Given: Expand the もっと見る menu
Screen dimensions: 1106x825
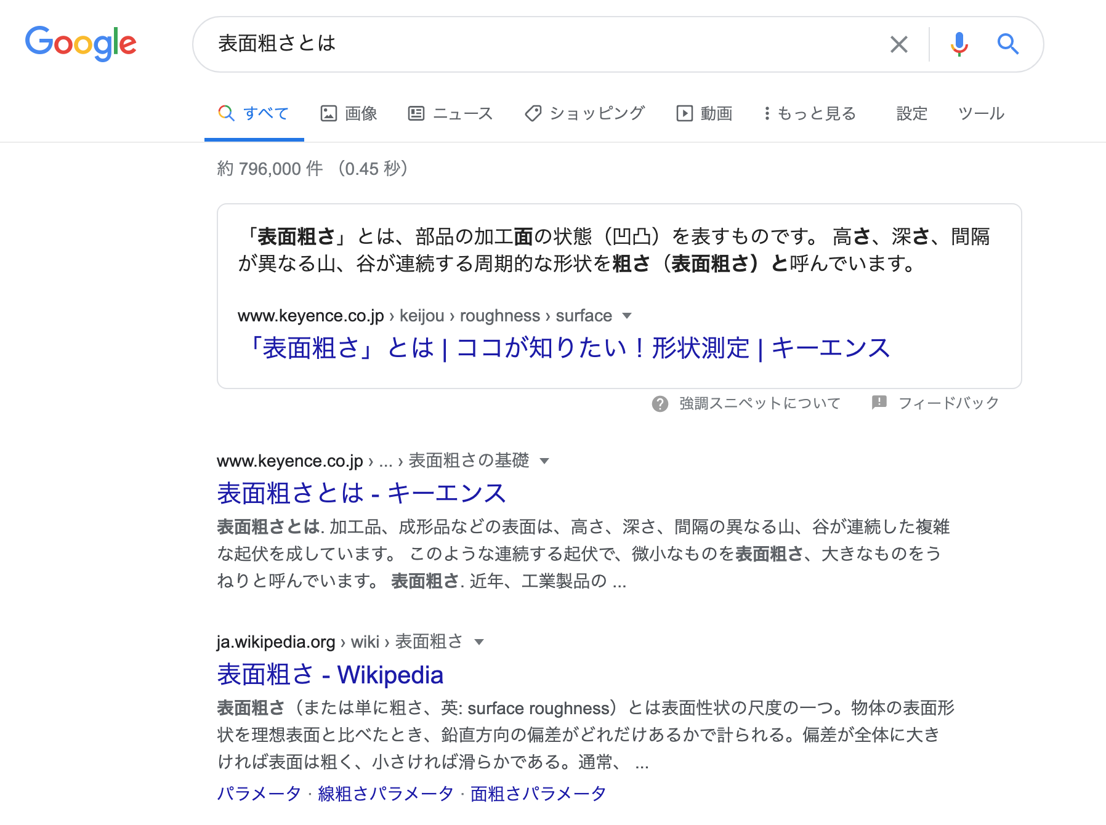Looking at the screenshot, I should pyautogui.click(x=810, y=113).
